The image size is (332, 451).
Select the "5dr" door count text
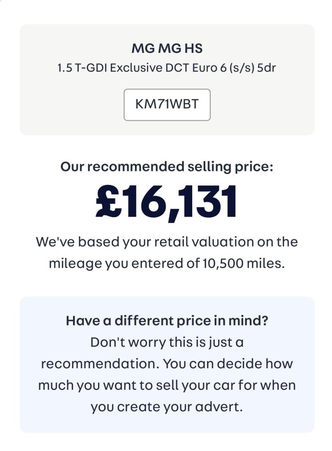point(266,69)
